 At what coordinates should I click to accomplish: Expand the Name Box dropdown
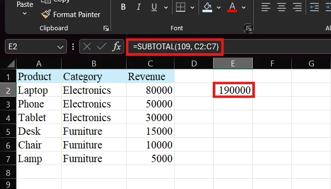point(60,46)
